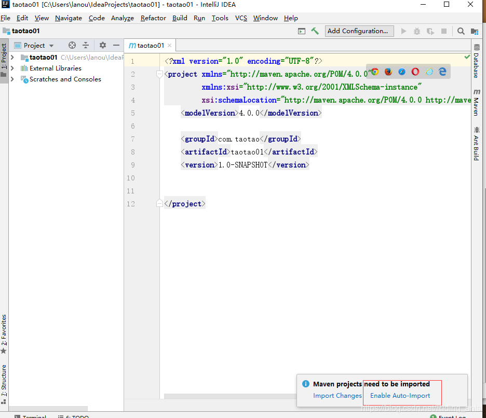Click Enable Auto-Import link

[400, 395]
